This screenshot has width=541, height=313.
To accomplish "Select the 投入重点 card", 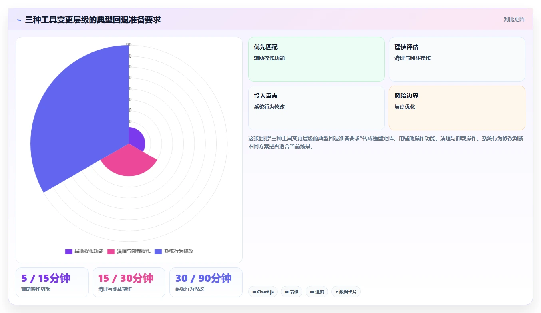I will tap(316, 108).
